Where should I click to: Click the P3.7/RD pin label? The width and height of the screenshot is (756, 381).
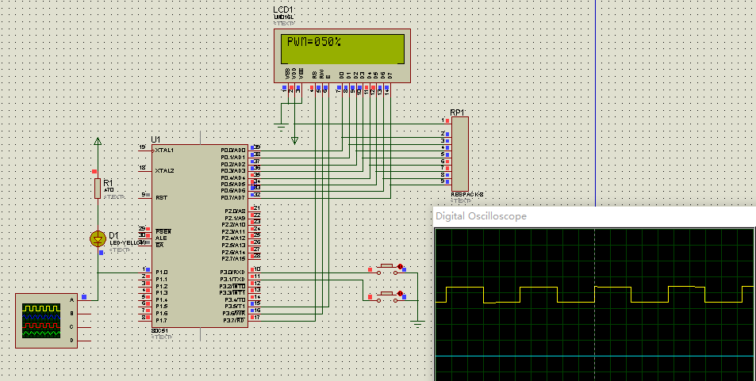tap(234, 320)
